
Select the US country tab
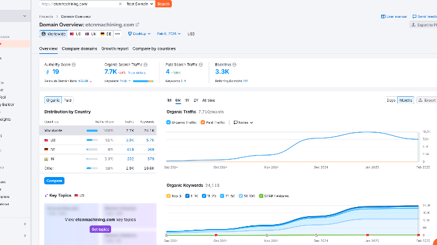[x=75, y=34]
